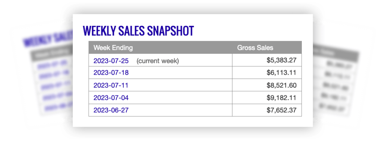This screenshot has width=384, height=141.
Task: Click the blurred heading on the left card
Action: [x=48, y=39]
